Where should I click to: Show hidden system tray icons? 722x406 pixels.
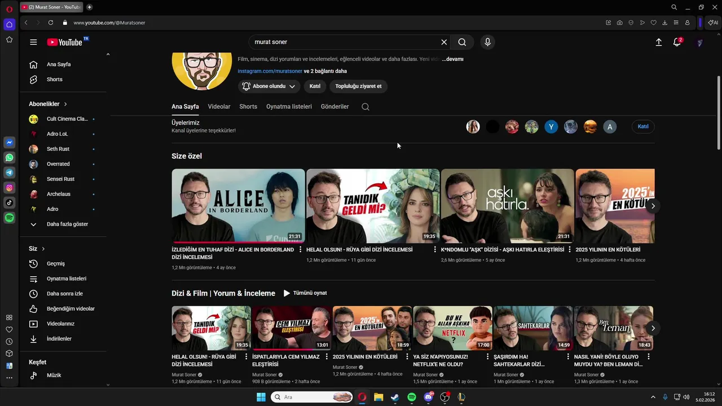click(653, 397)
